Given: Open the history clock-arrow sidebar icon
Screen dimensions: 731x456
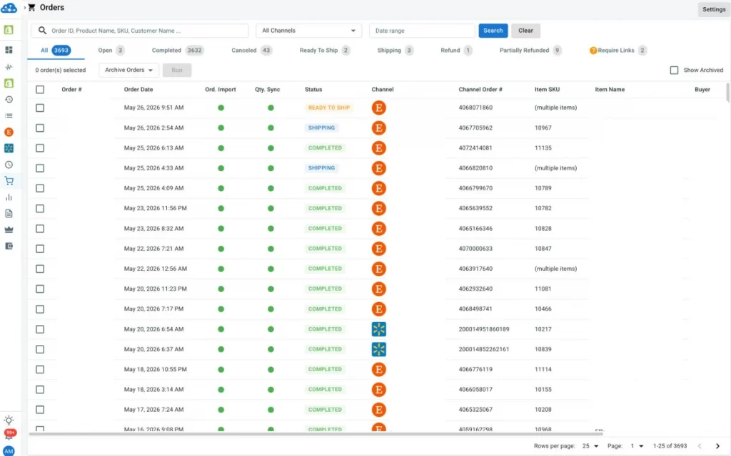Looking at the screenshot, I should pyautogui.click(x=9, y=99).
